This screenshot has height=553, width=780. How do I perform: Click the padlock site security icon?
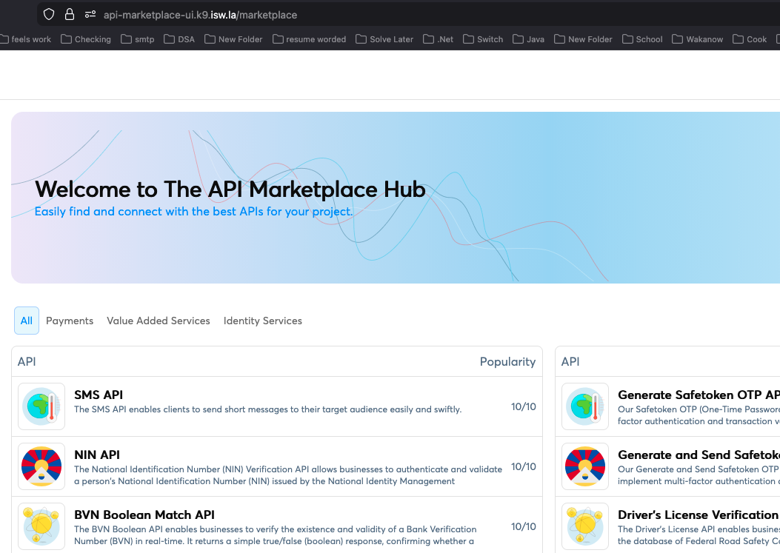[70, 14]
